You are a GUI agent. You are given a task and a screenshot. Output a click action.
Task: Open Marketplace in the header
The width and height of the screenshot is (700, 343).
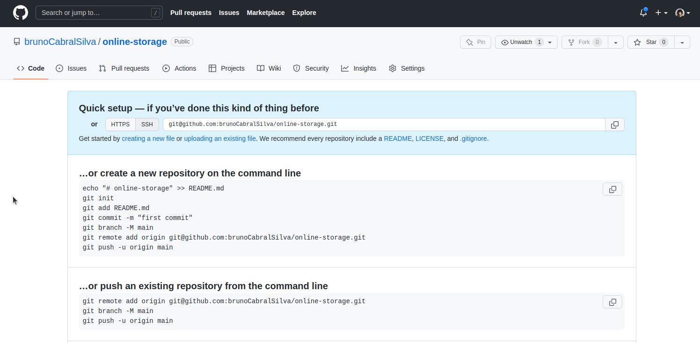[x=266, y=13]
